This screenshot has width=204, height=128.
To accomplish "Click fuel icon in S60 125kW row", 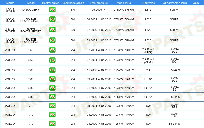I will 52,70.
